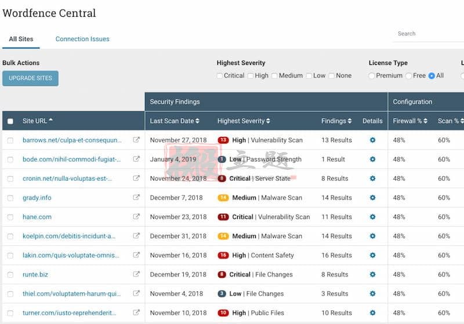Sort by Firewall % column
This screenshot has width=464, height=324.
click(410, 121)
